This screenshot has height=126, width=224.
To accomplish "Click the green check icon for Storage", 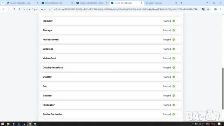I will [174, 30].
